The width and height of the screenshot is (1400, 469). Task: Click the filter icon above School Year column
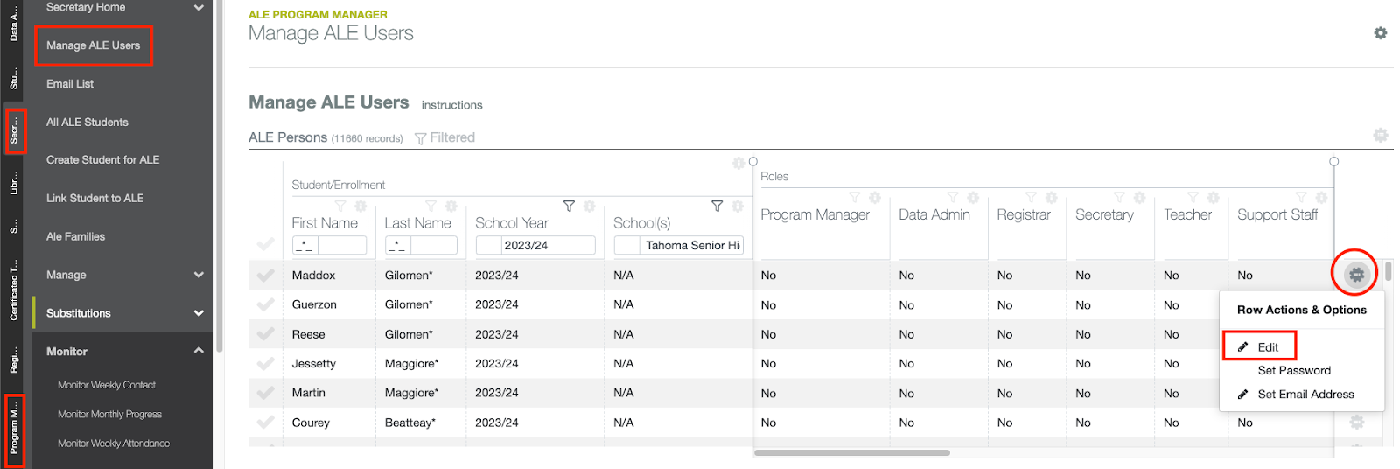[x=569, y=206]
